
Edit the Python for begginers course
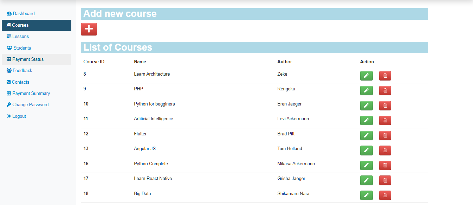click(367, 105)
